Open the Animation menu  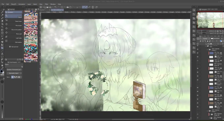(22, 4)
